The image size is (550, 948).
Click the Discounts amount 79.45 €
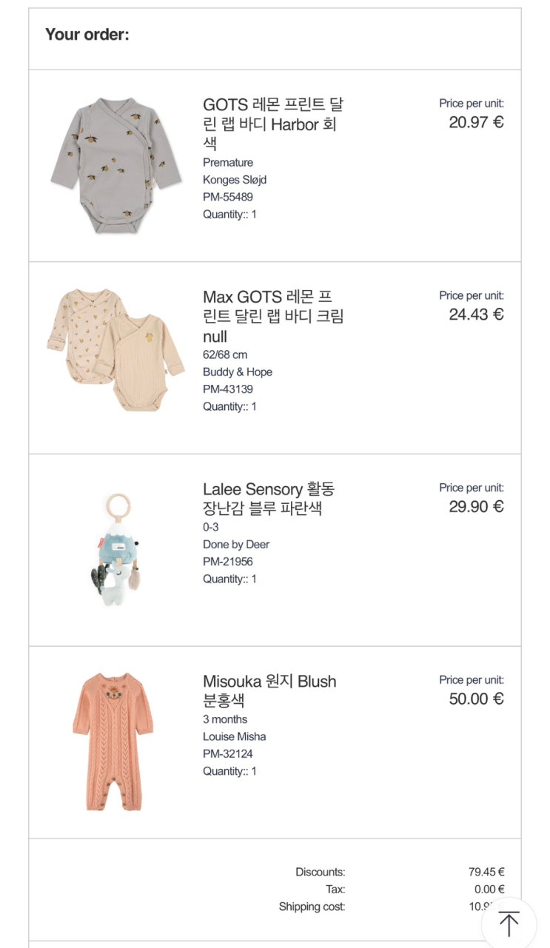tap(486, 873)
